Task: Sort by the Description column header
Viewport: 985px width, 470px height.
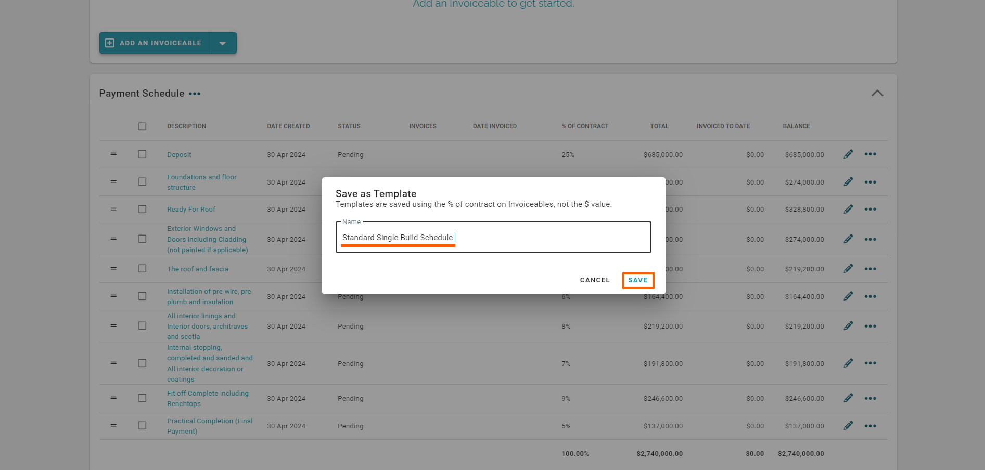Action: [x=186, y=126]
